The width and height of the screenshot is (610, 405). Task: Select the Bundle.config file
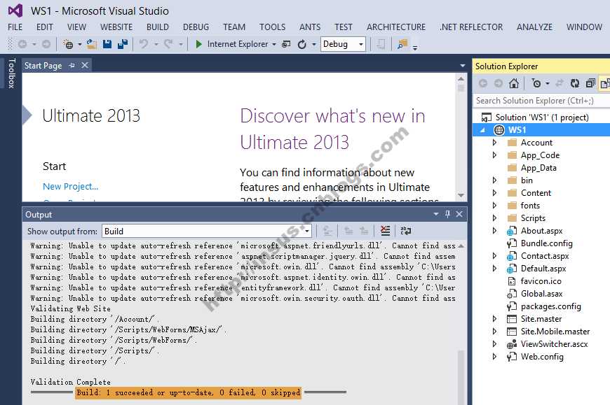pyautogui.click(x=547, y=243)
